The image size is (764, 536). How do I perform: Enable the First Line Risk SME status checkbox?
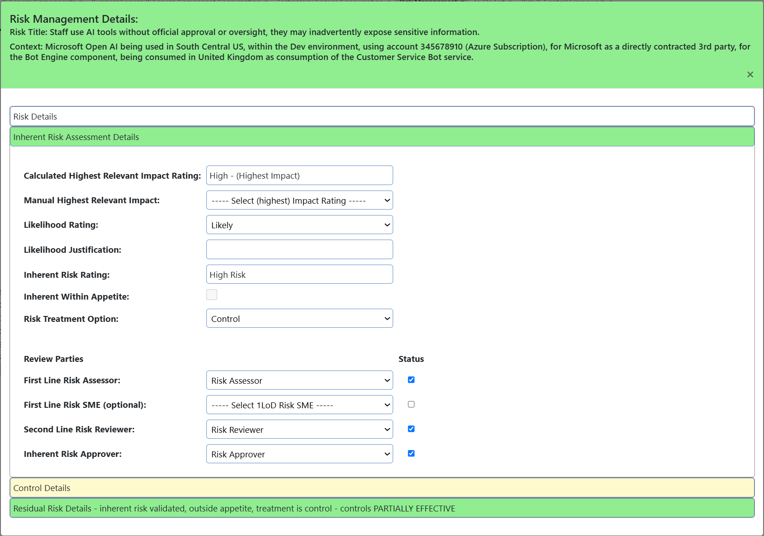click(x=411, y=404)
